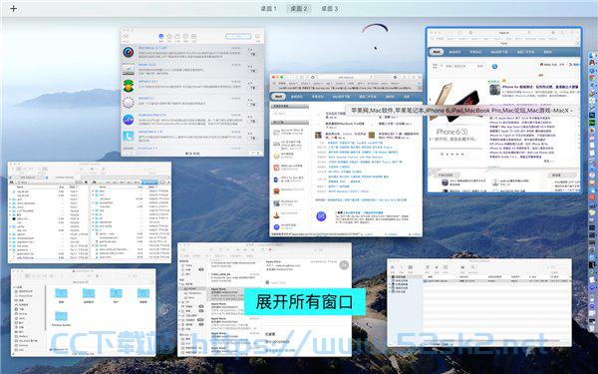Switch to 桌面 2 in the Spaces bar
The width and height of the screenshot is (598, 374).
tap(299, 8)
